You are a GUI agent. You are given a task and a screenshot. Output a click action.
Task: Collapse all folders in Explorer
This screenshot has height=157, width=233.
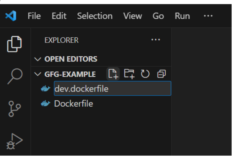(x=161, y=74)
